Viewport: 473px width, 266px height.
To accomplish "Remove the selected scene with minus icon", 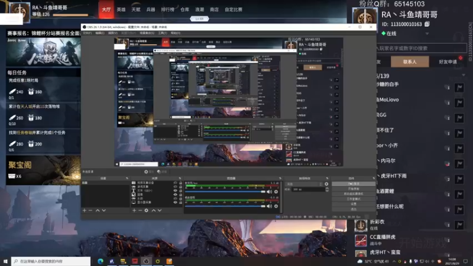I will pyautogui.click(x=90, y=210).
